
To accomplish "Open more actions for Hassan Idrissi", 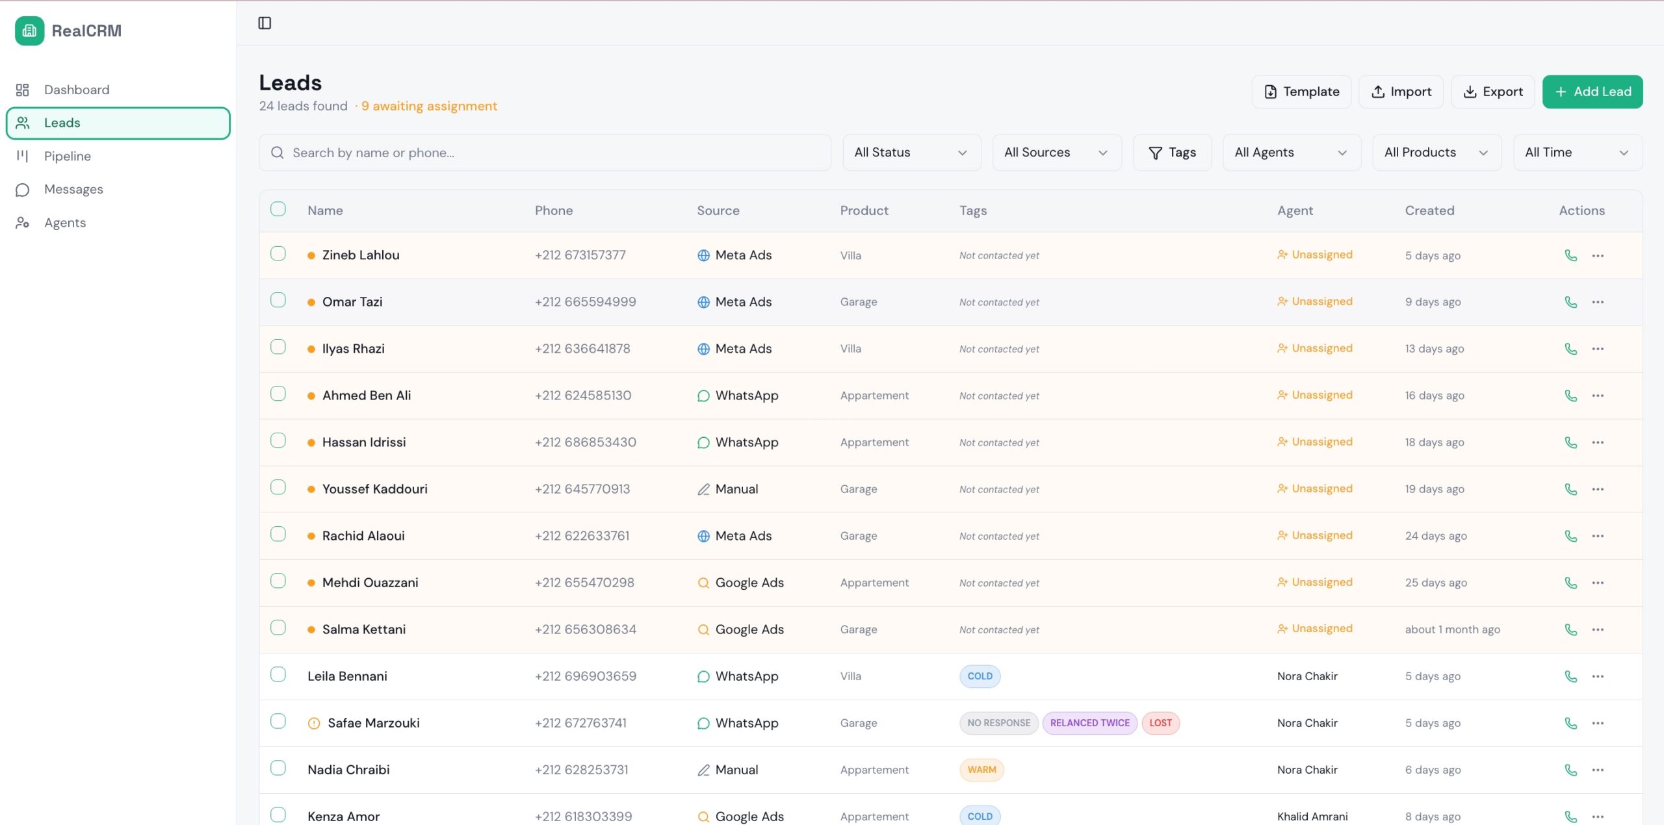I will pyautogui.click(x=1598, y=442).
